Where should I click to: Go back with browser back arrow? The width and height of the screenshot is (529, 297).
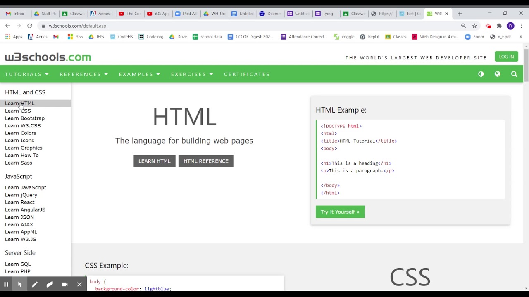pyautogui.click(x=7, y=26)
